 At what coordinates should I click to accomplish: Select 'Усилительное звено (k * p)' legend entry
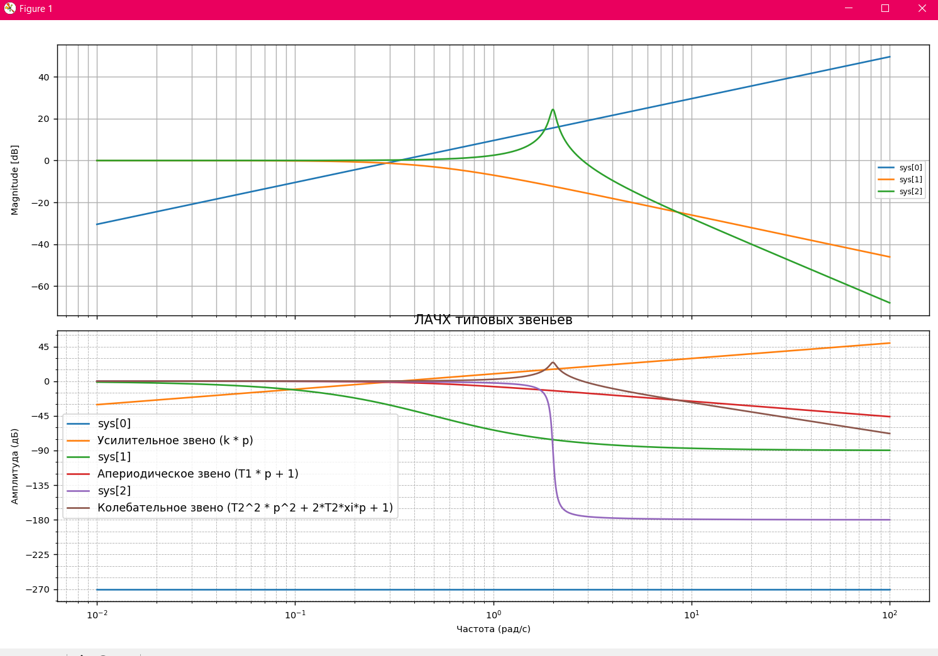pyautogui.click(x=175, y=440)
